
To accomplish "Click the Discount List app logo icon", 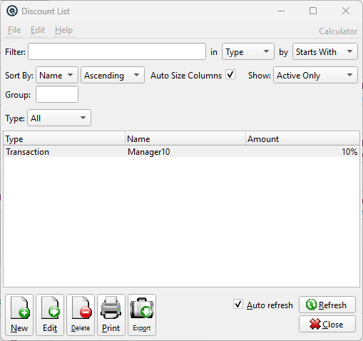I will (x=12, y=11).
